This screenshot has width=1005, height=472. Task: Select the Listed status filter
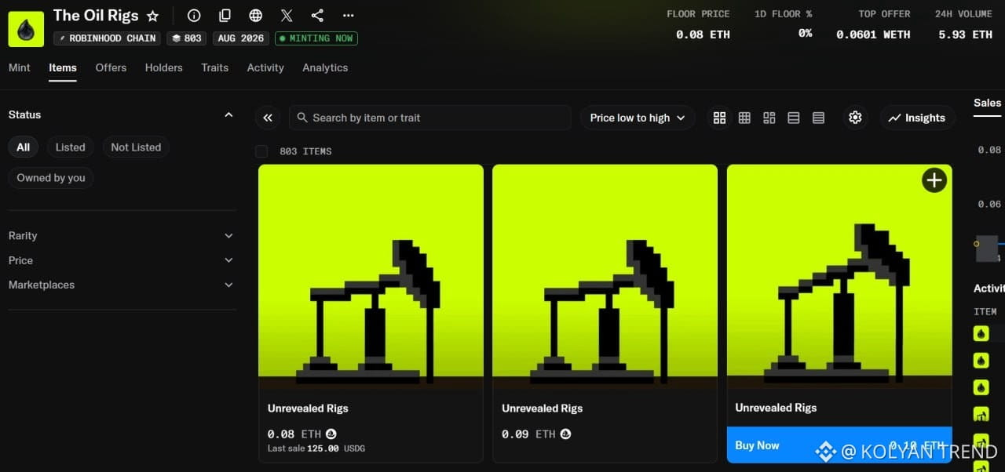[70, 147]
